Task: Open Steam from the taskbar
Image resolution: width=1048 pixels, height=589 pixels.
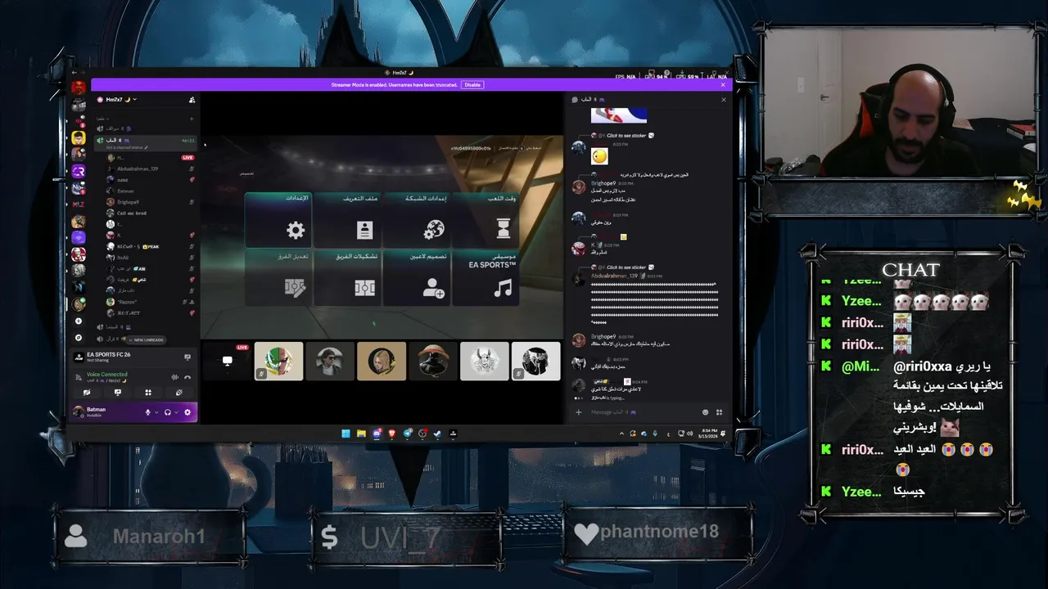Action: click(437, 434)
